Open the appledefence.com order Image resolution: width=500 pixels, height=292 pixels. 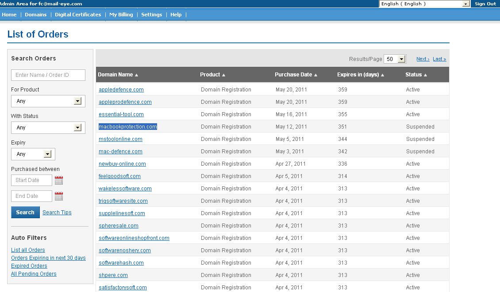point(121,90)
